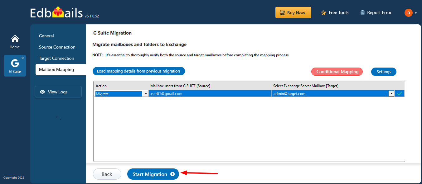Click the Edbmails logo
Screen dimensions: 422x184
57,13
